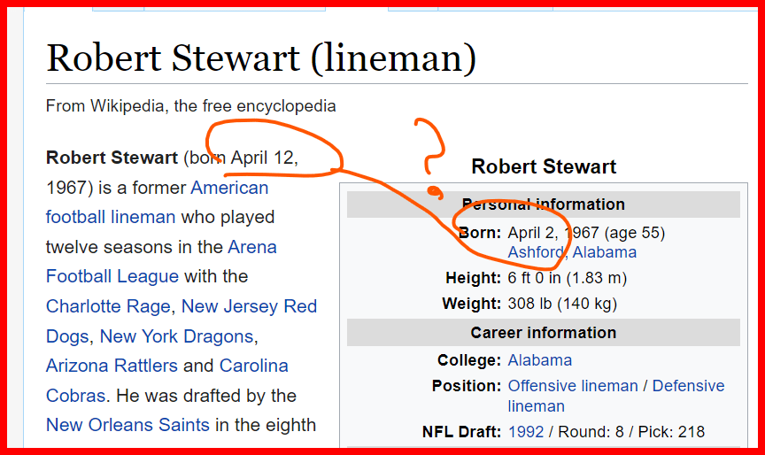The image size is (765, 455).
Task: Click the bold Robert Stewart intro text
Action: pos(112,158)
